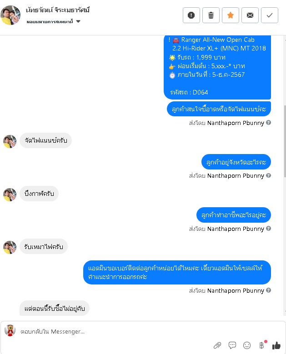Open the baht payment request icon
286x354 pixels.
[262, 345]
